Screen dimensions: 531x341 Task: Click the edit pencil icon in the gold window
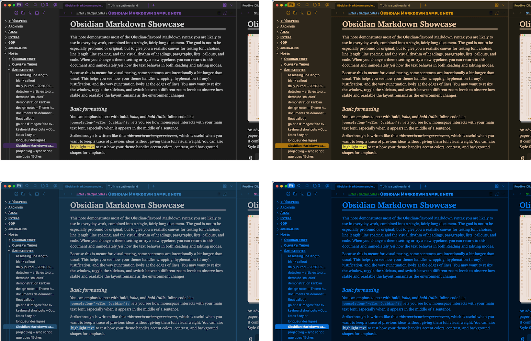(497, 13)
